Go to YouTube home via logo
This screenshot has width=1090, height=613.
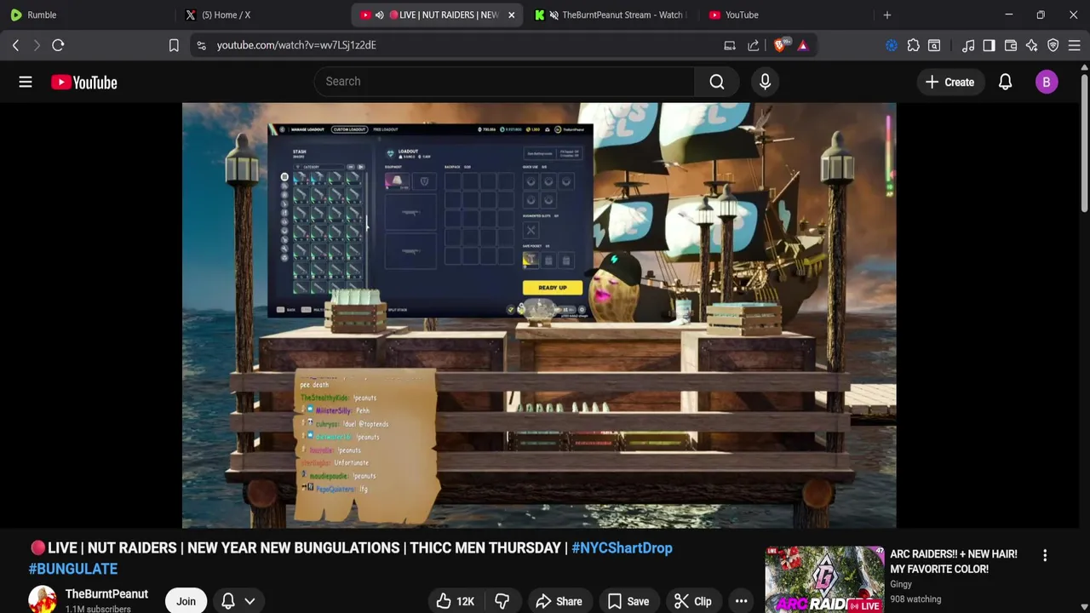click(x=83, y=82)
